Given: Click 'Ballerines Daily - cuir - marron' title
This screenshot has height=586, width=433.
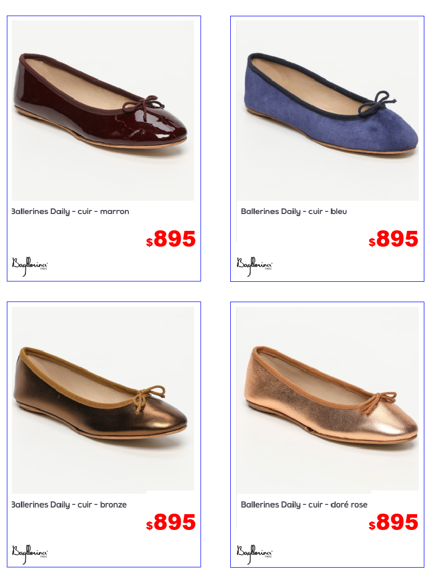Looking at the screenshot, I should (70, 211).
